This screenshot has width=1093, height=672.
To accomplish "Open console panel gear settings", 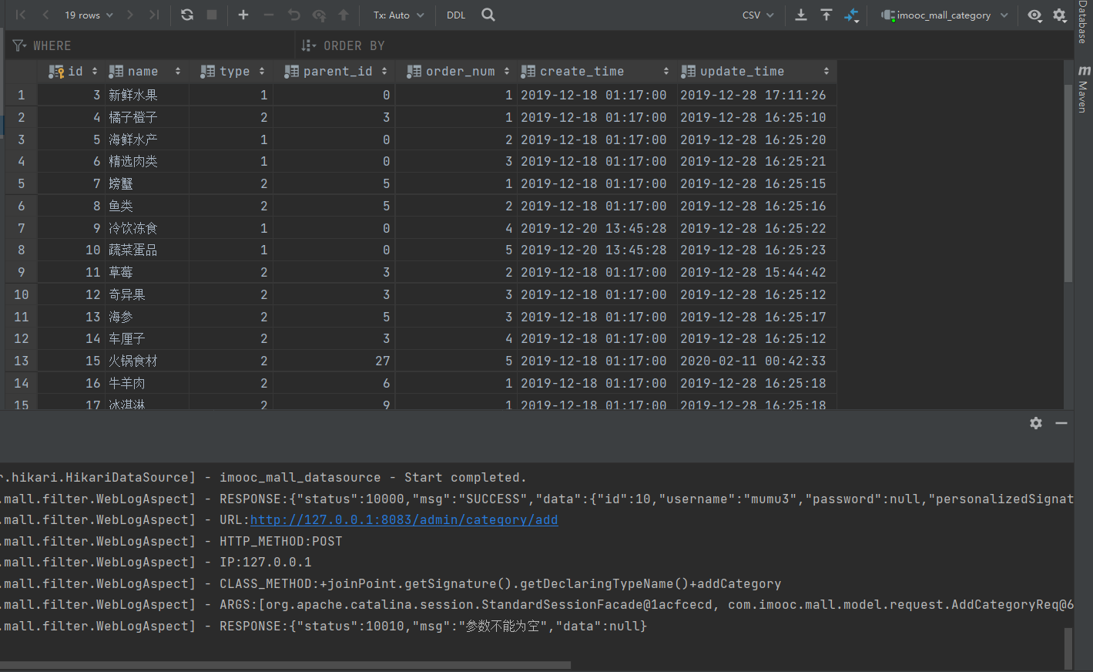I will 1036,423.
